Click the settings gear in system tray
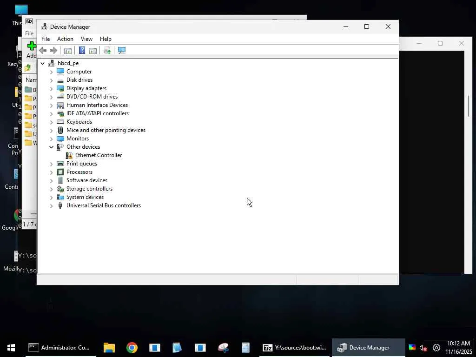The image size is (476, 357). click(x=436, y=348)
